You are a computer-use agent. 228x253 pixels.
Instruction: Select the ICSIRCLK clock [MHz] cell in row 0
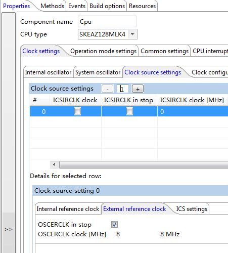pyautogui.click(x=193, y=111)
